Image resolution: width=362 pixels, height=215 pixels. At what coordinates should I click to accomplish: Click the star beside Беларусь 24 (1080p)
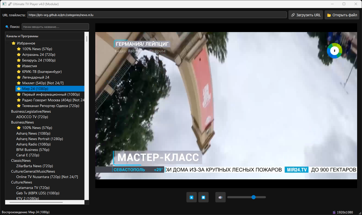click(19, 60)
